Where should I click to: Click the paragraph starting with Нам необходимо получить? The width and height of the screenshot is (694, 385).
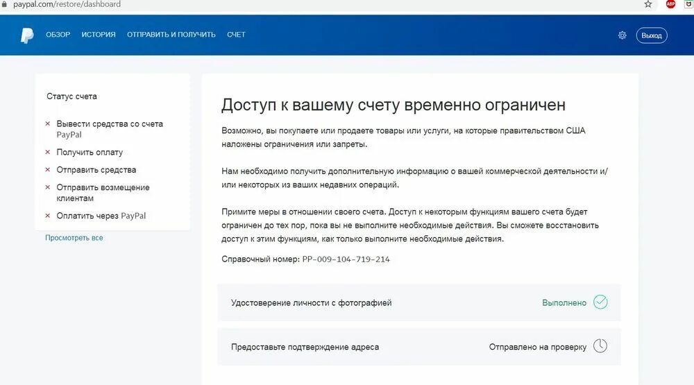(x=415, y=178)
